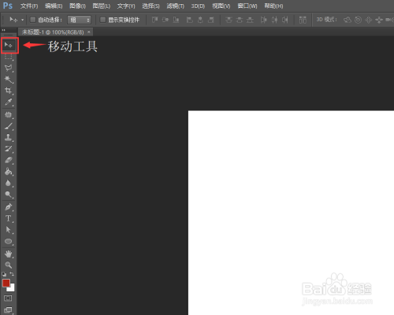Select the Eraser tool
Screen dimensions: 394x315
click(9, 160)
